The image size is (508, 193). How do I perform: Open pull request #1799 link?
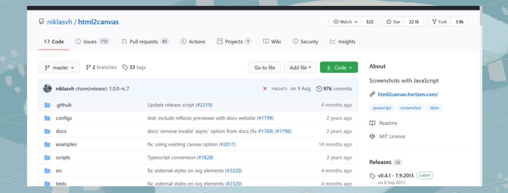[x=265, y=118]
